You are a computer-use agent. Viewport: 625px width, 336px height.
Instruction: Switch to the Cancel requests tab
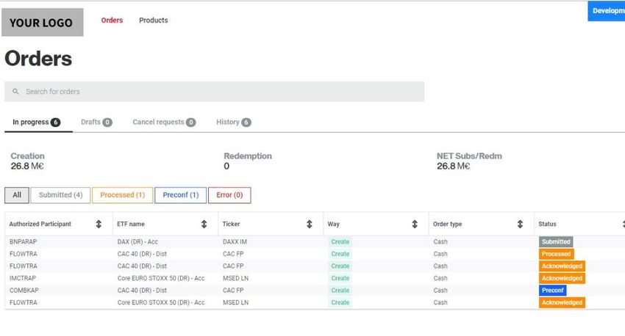pos(164,123)
